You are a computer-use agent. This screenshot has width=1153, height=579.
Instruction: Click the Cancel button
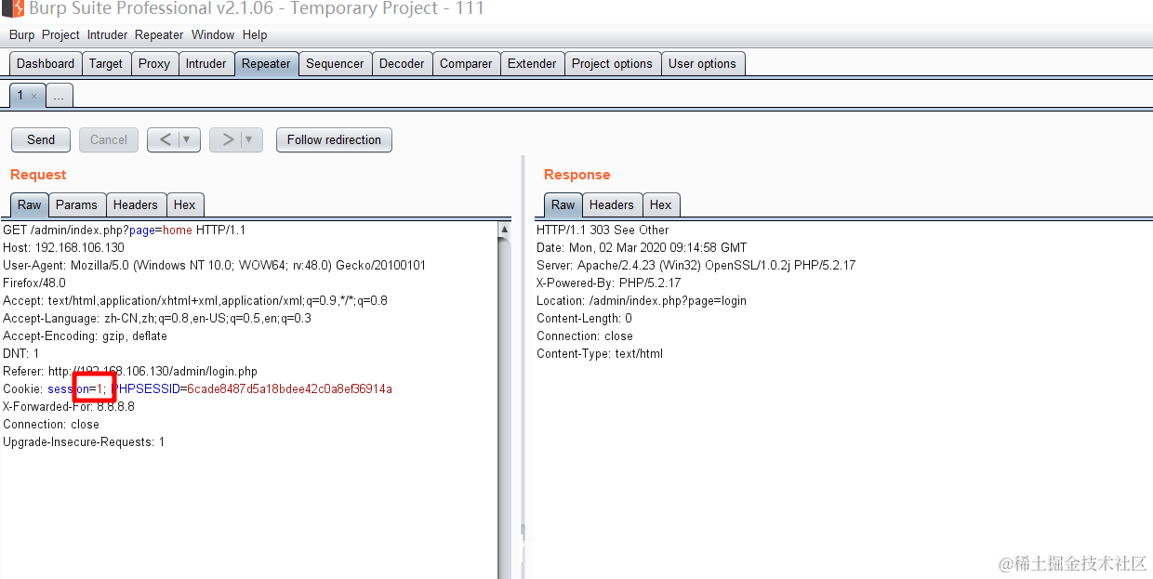tap(109, 139)
